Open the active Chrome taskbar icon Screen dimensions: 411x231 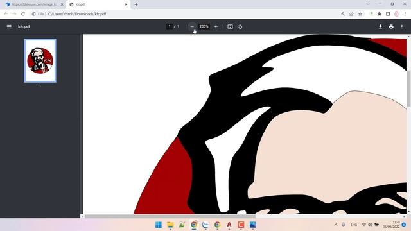(194, 225)
